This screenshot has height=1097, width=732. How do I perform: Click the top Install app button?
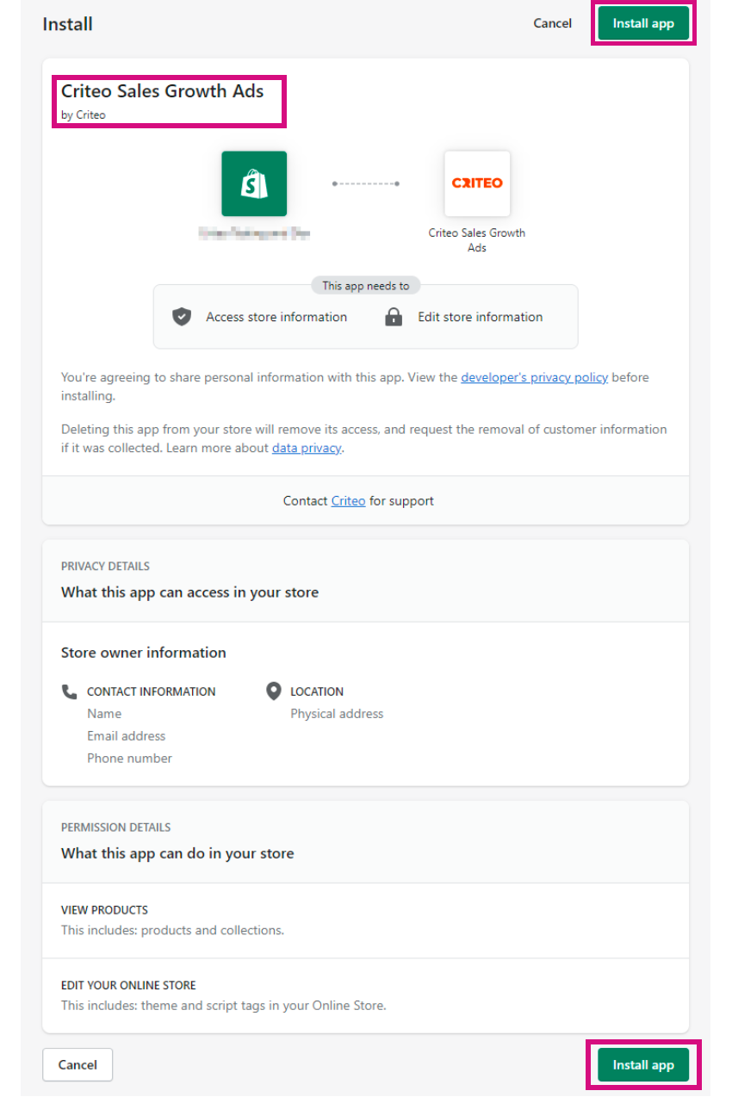click(643, 23)
